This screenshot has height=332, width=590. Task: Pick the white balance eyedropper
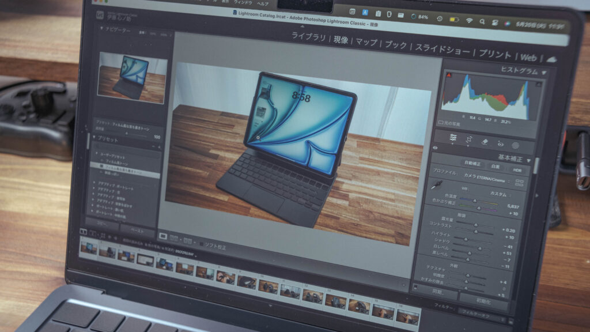coord(438,184)
